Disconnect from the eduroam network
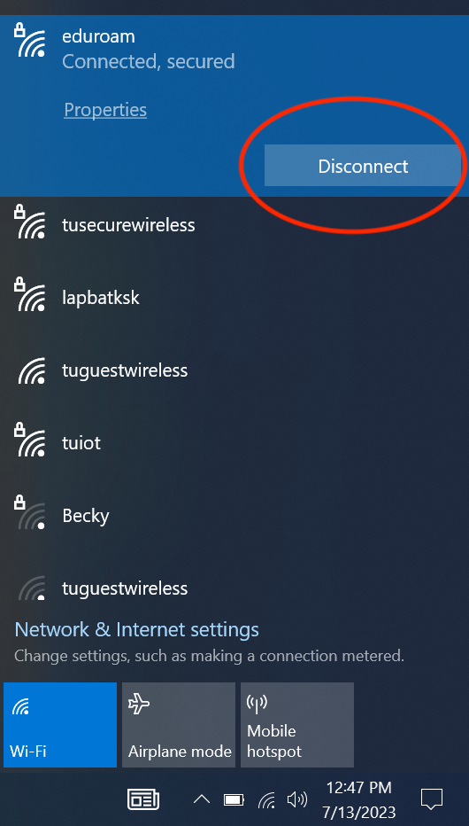The width and height of the screenshot is (469, 826). coord(362,166)
